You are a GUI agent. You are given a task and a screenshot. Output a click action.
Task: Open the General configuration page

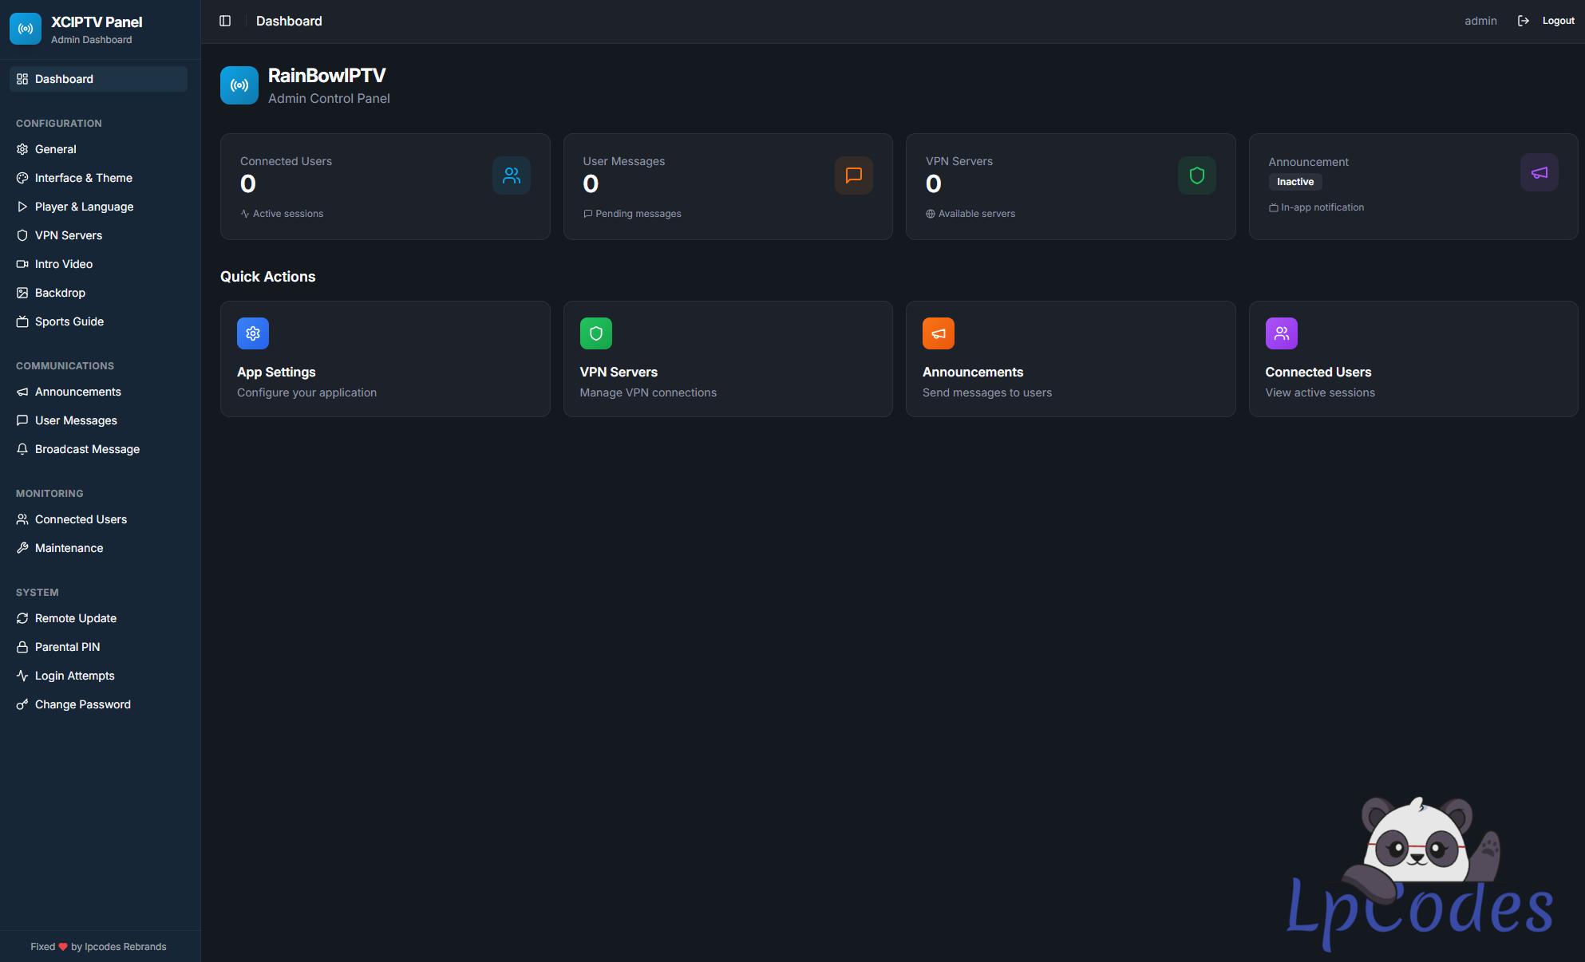pos(56,149)
